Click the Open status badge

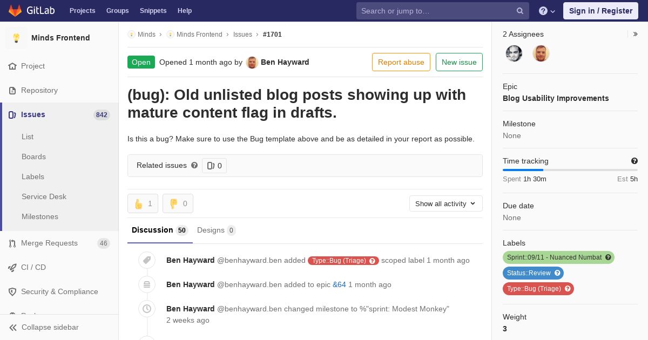tap(141, 62)
